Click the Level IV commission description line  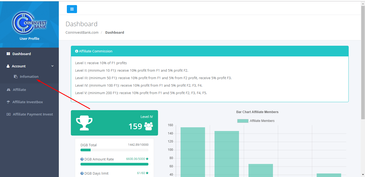[x=139, y=86]
